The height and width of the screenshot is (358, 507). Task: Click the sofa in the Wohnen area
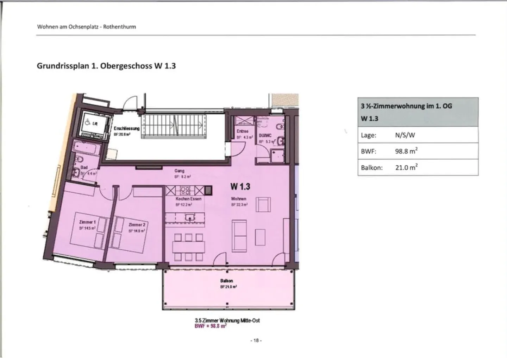coord(239,236)
